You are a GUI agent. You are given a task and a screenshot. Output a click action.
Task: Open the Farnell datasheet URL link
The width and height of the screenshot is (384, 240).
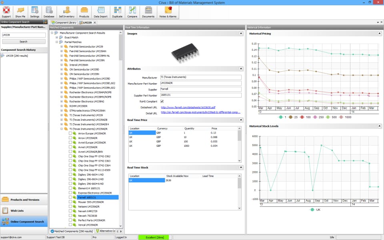pos(188,108)
